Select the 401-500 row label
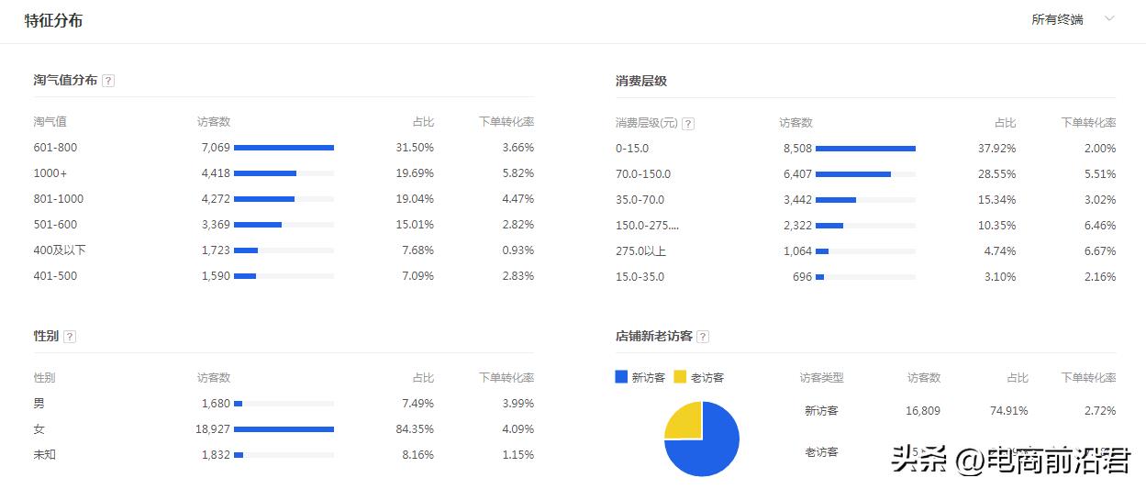Screen dimensions: 1146x489 (x=55, y=276)
